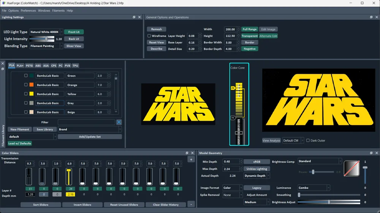Check the Gray filament checkbox
The height and width of the screenshot is (213, 380).
(x=26, y=103)
